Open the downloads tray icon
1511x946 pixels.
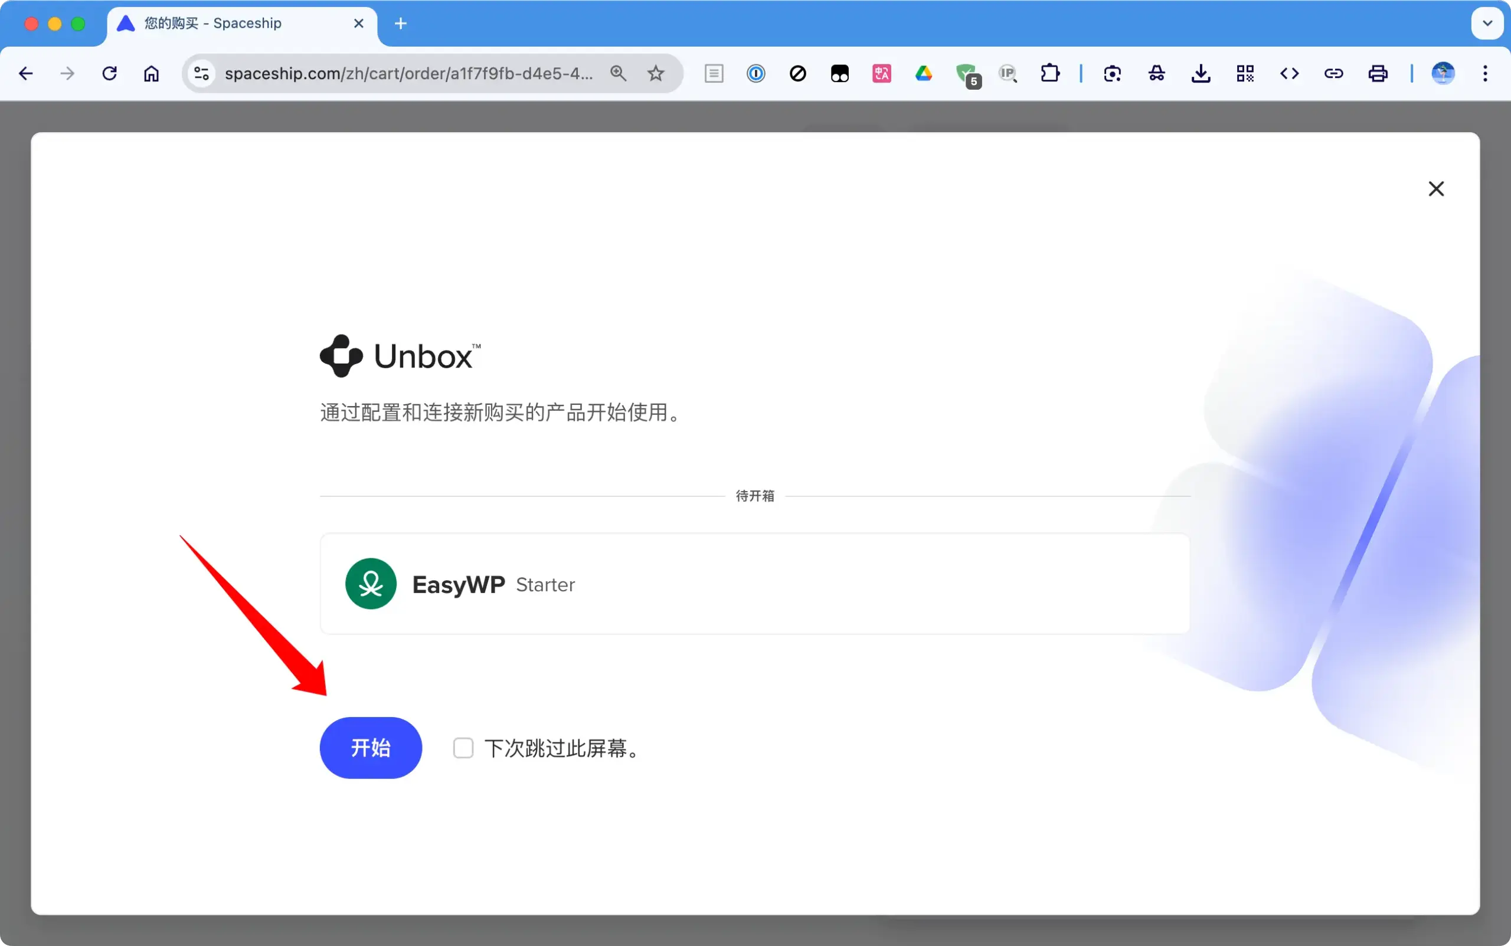[x=1201, y=73]
